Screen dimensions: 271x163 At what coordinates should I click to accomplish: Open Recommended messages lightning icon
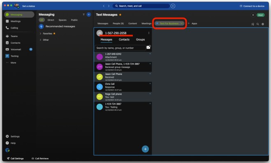click(41, 26)
